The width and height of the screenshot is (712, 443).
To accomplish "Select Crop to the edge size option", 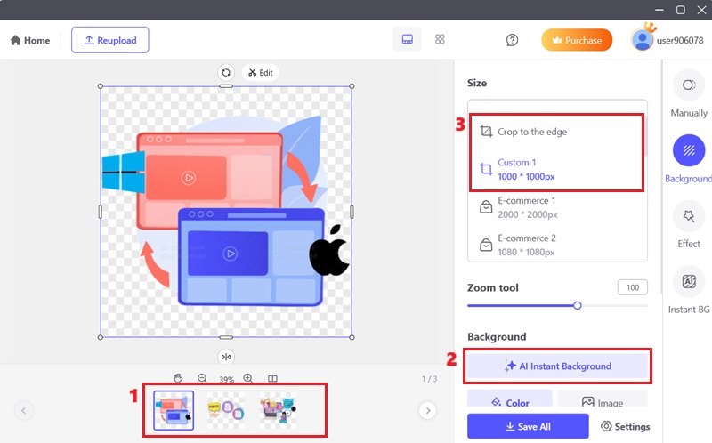I will (557, 132).
